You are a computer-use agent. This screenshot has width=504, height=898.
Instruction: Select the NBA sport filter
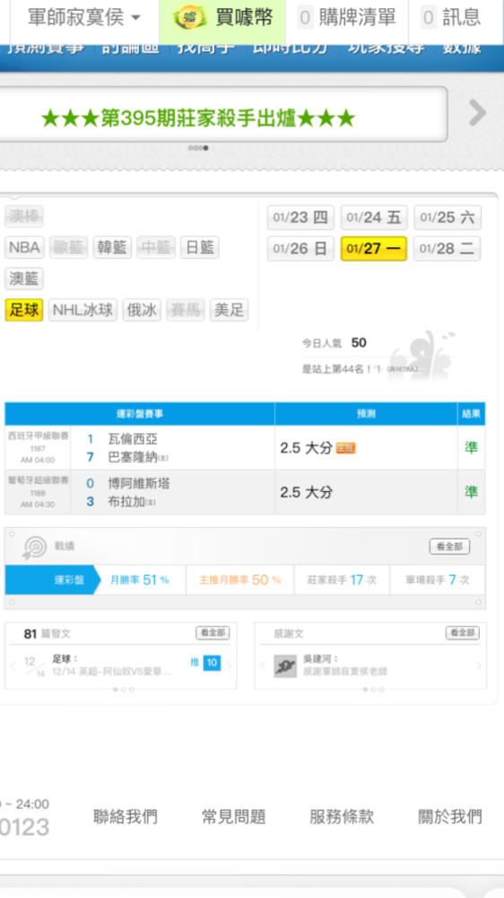point(24,248)
